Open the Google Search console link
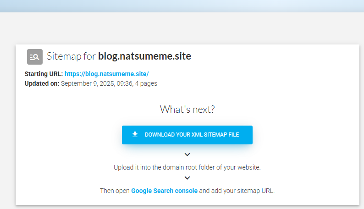364x209 pixels. click(x=164, y=191)
